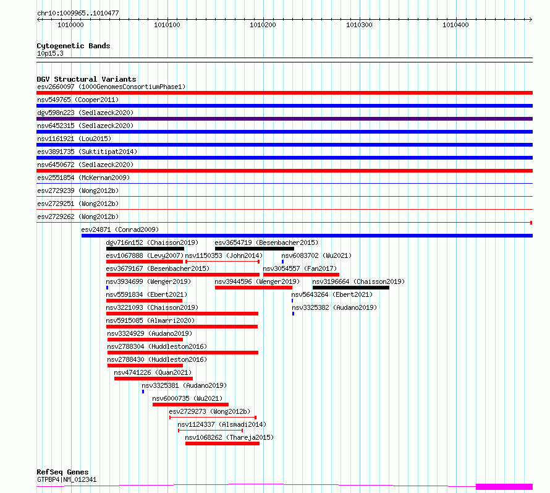This screenshot has height=493, width=550.
Task: Select nsv3054557 (Fan2017) label
Action: [300, 268]
